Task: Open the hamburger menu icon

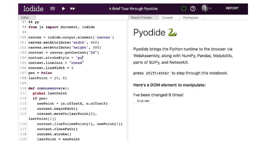Action: pos(53,8)
